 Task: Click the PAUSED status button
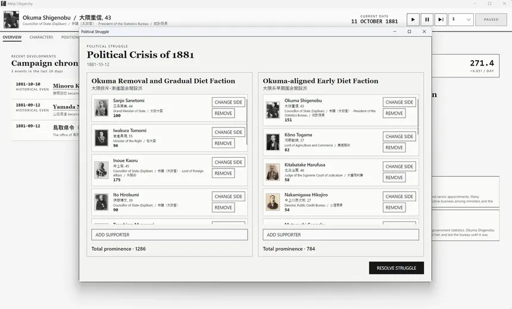click(x=491, y=20)
